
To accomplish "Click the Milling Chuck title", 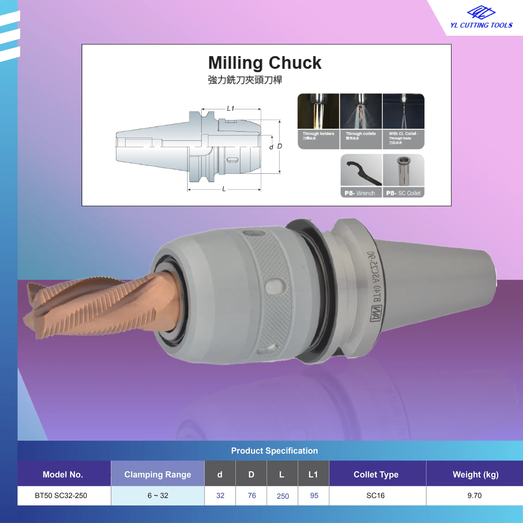I will tap(265, 63).
